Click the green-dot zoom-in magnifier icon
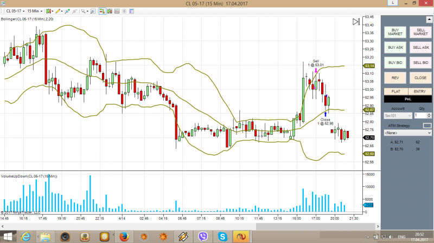Screen dimensions: 434x243 point(67,11)
